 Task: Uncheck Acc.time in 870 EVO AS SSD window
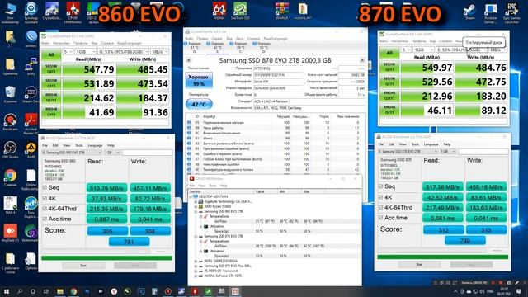[x=381, y=218]
